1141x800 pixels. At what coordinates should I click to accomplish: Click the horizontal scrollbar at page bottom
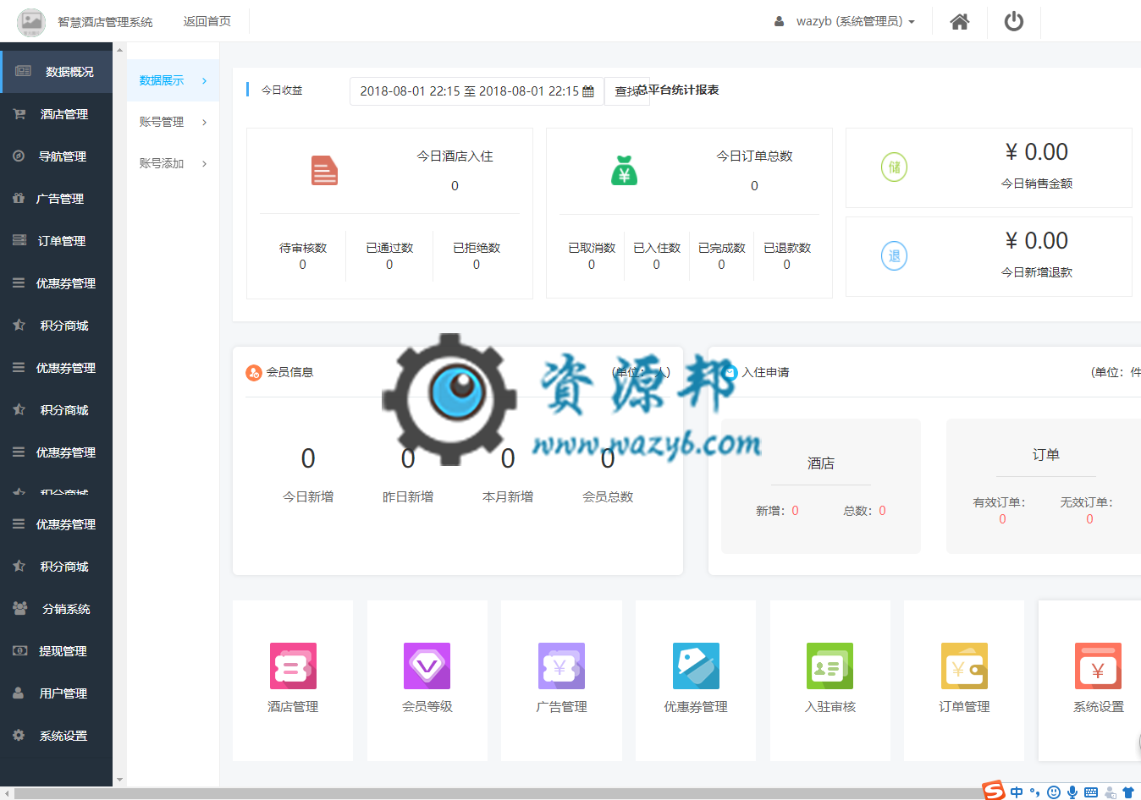498,793
